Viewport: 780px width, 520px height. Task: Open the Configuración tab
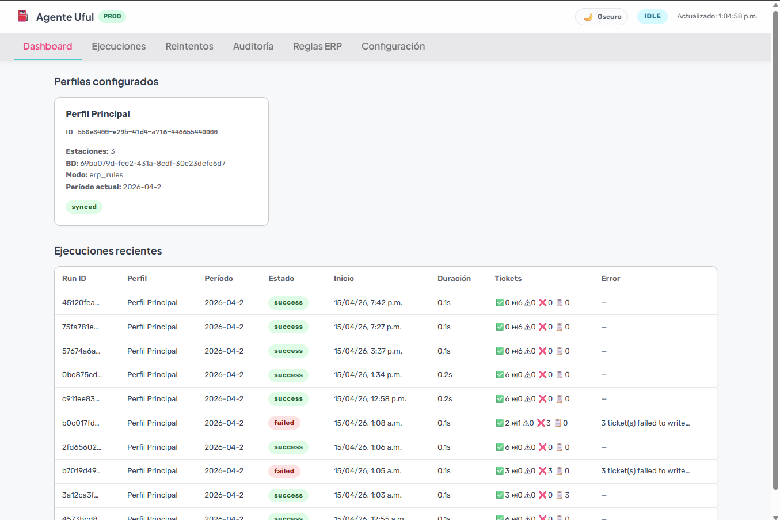point(393,47)
